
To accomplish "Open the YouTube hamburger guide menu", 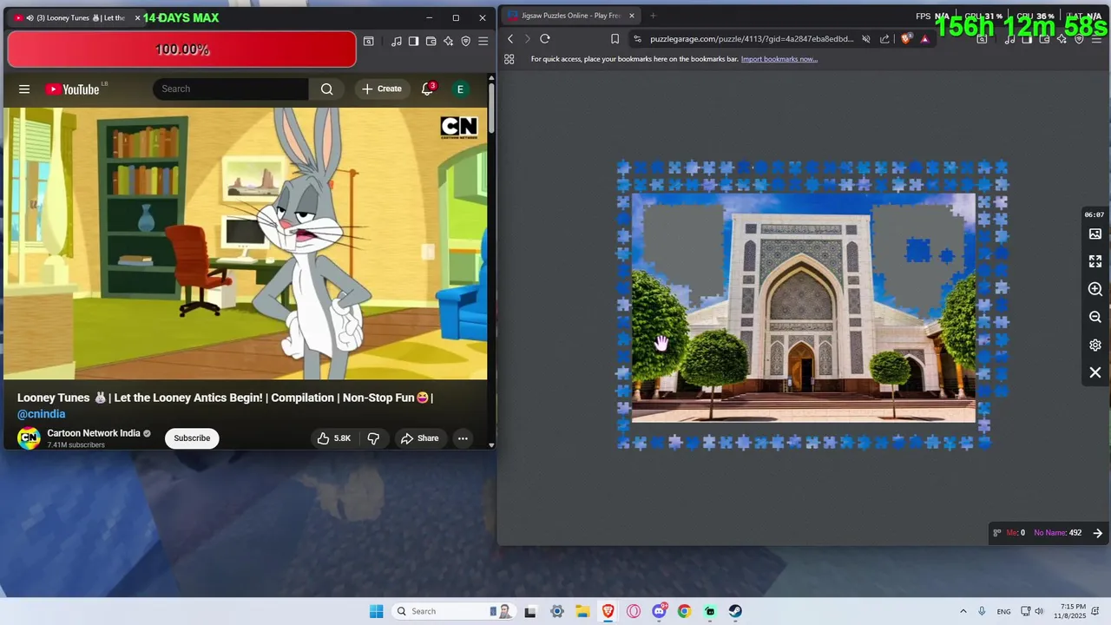I will [24, 89].
